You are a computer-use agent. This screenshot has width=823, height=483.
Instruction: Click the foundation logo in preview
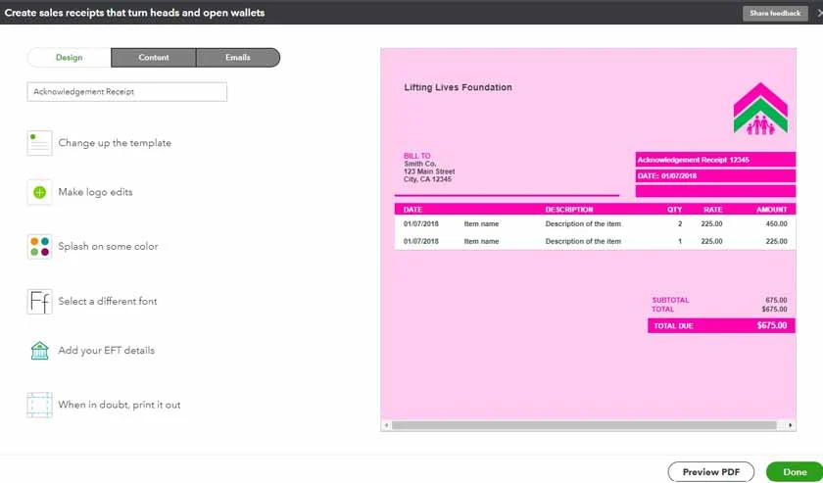(x=760, y=109)
